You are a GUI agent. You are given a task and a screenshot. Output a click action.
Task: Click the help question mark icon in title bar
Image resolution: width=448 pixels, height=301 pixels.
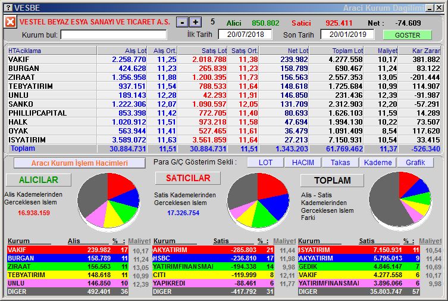click(9, 8)
